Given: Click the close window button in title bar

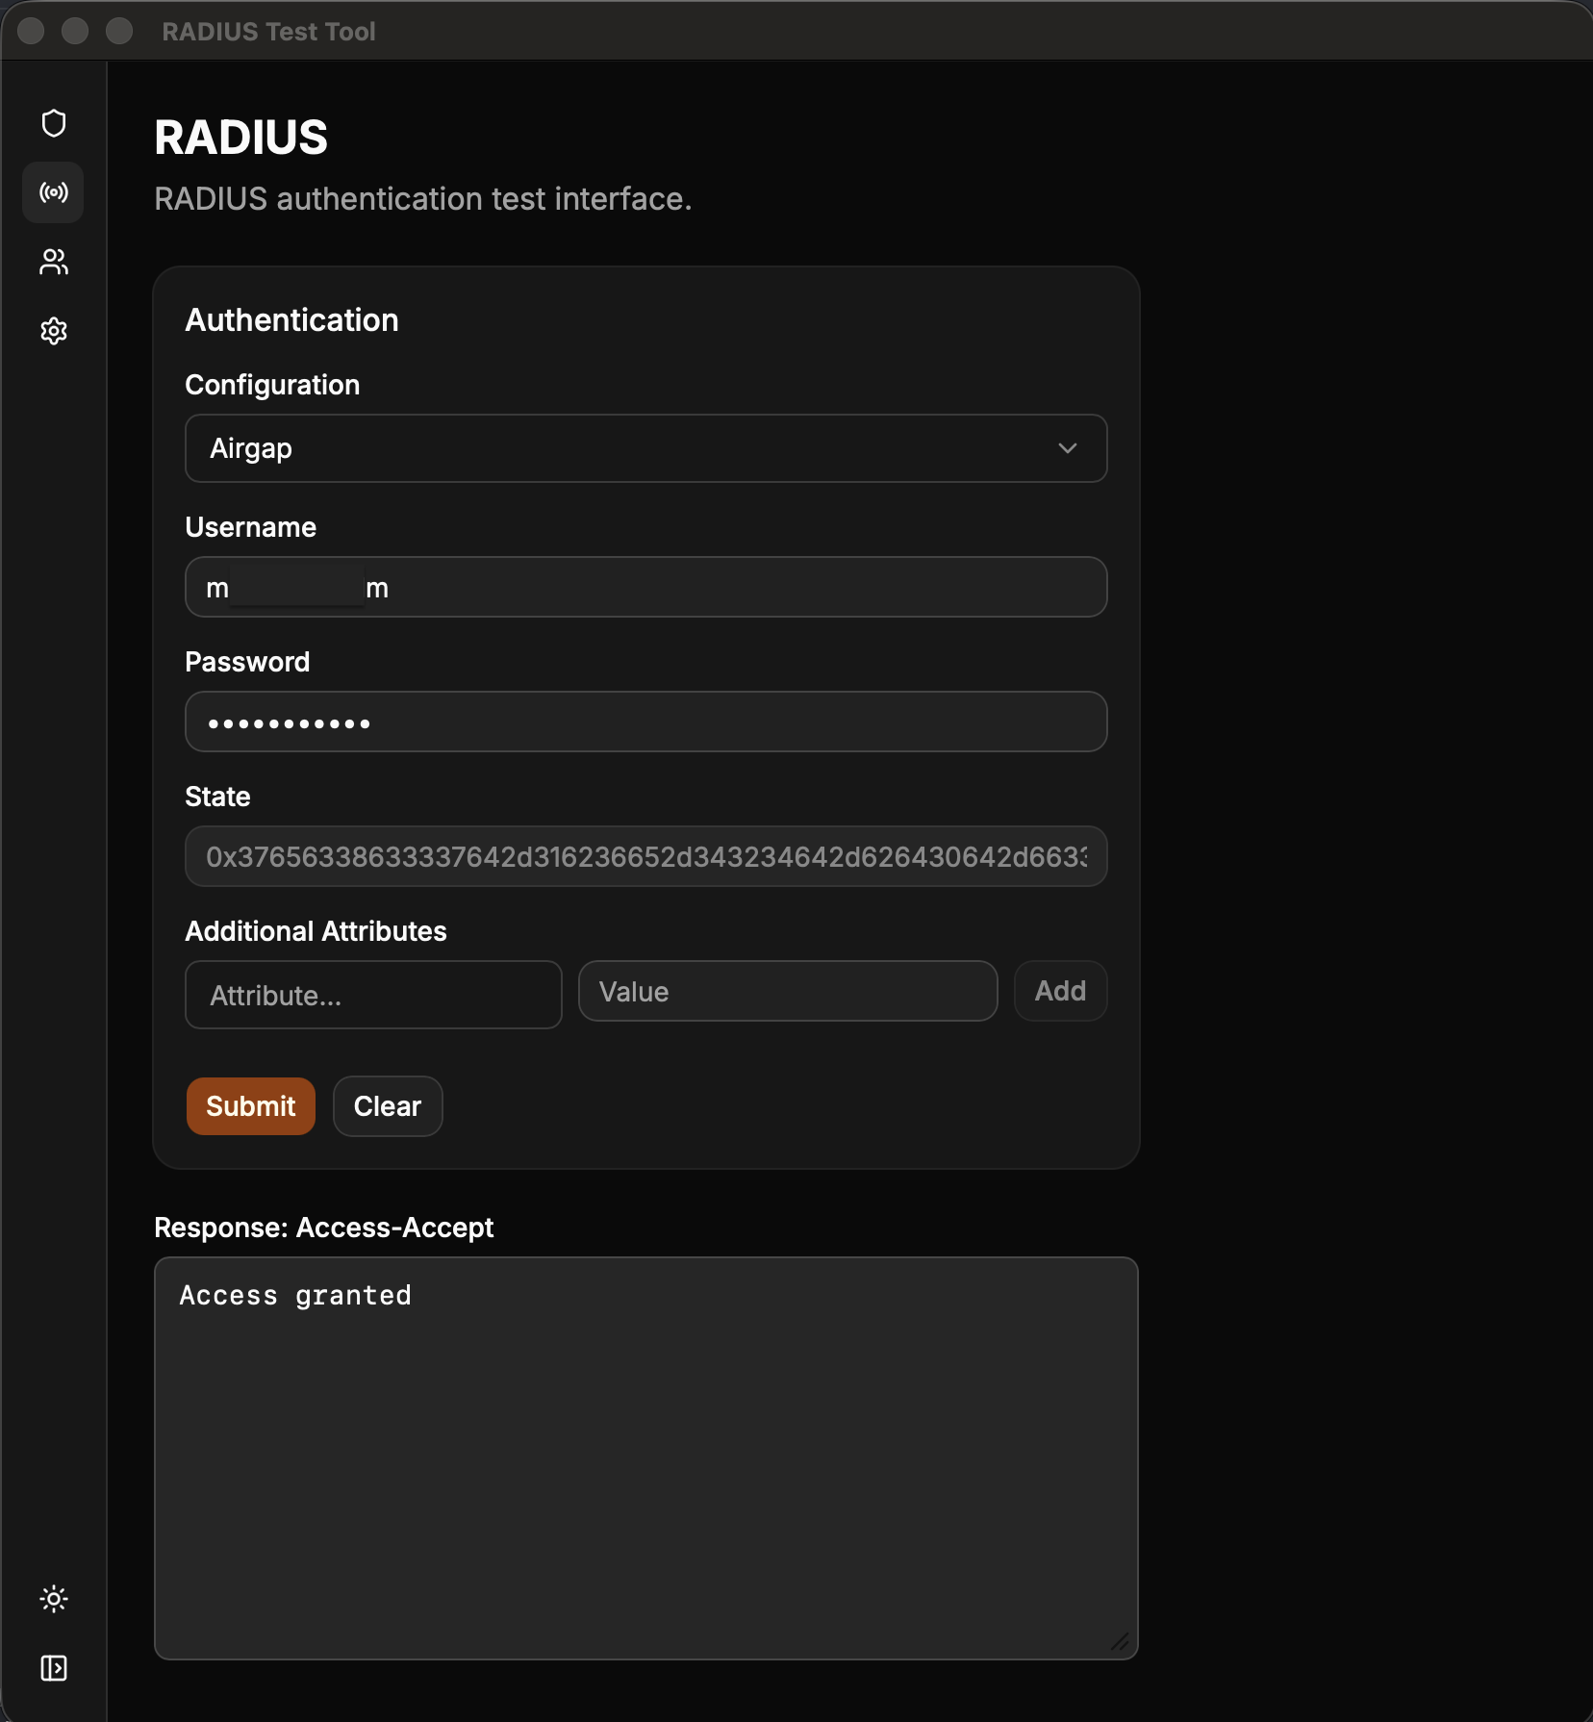Looking at the screenshot, I should 31,31.
